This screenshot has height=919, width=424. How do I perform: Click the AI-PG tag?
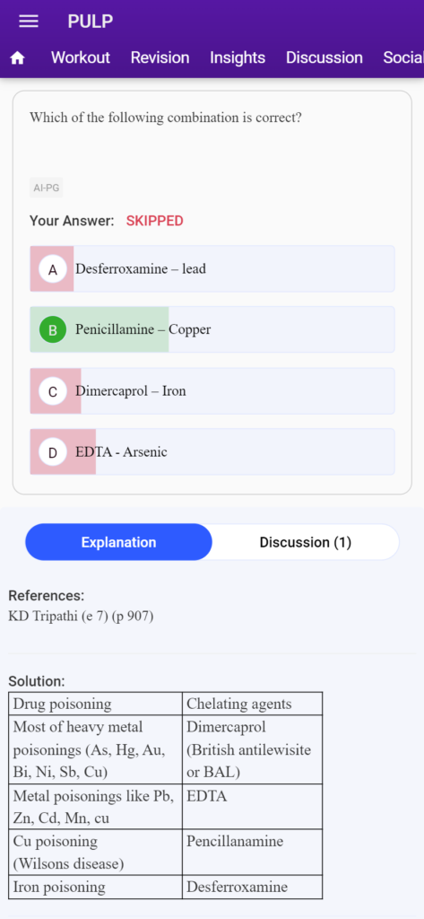click(47, 188)
